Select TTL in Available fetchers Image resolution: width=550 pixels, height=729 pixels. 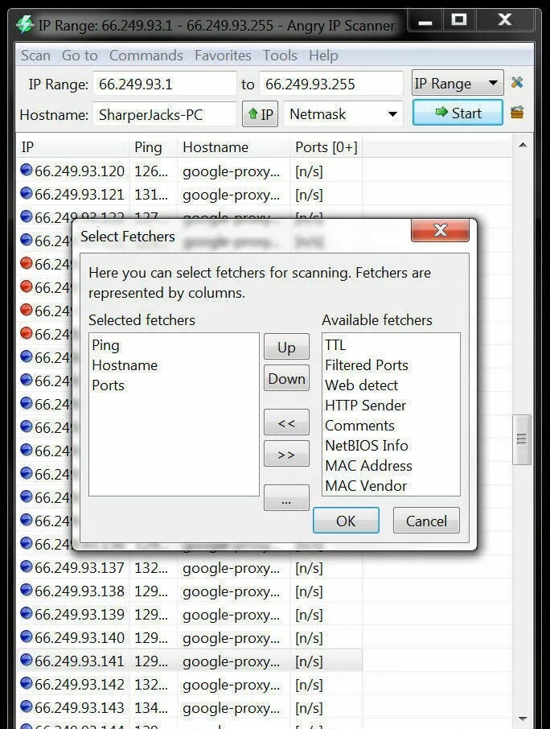pyautogui.click(x=335, y=345)
